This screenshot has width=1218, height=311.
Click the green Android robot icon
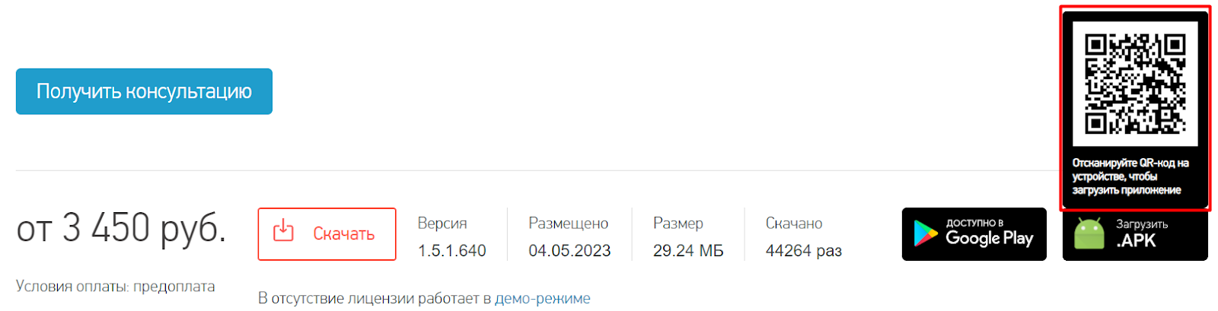click(1089, 234)
